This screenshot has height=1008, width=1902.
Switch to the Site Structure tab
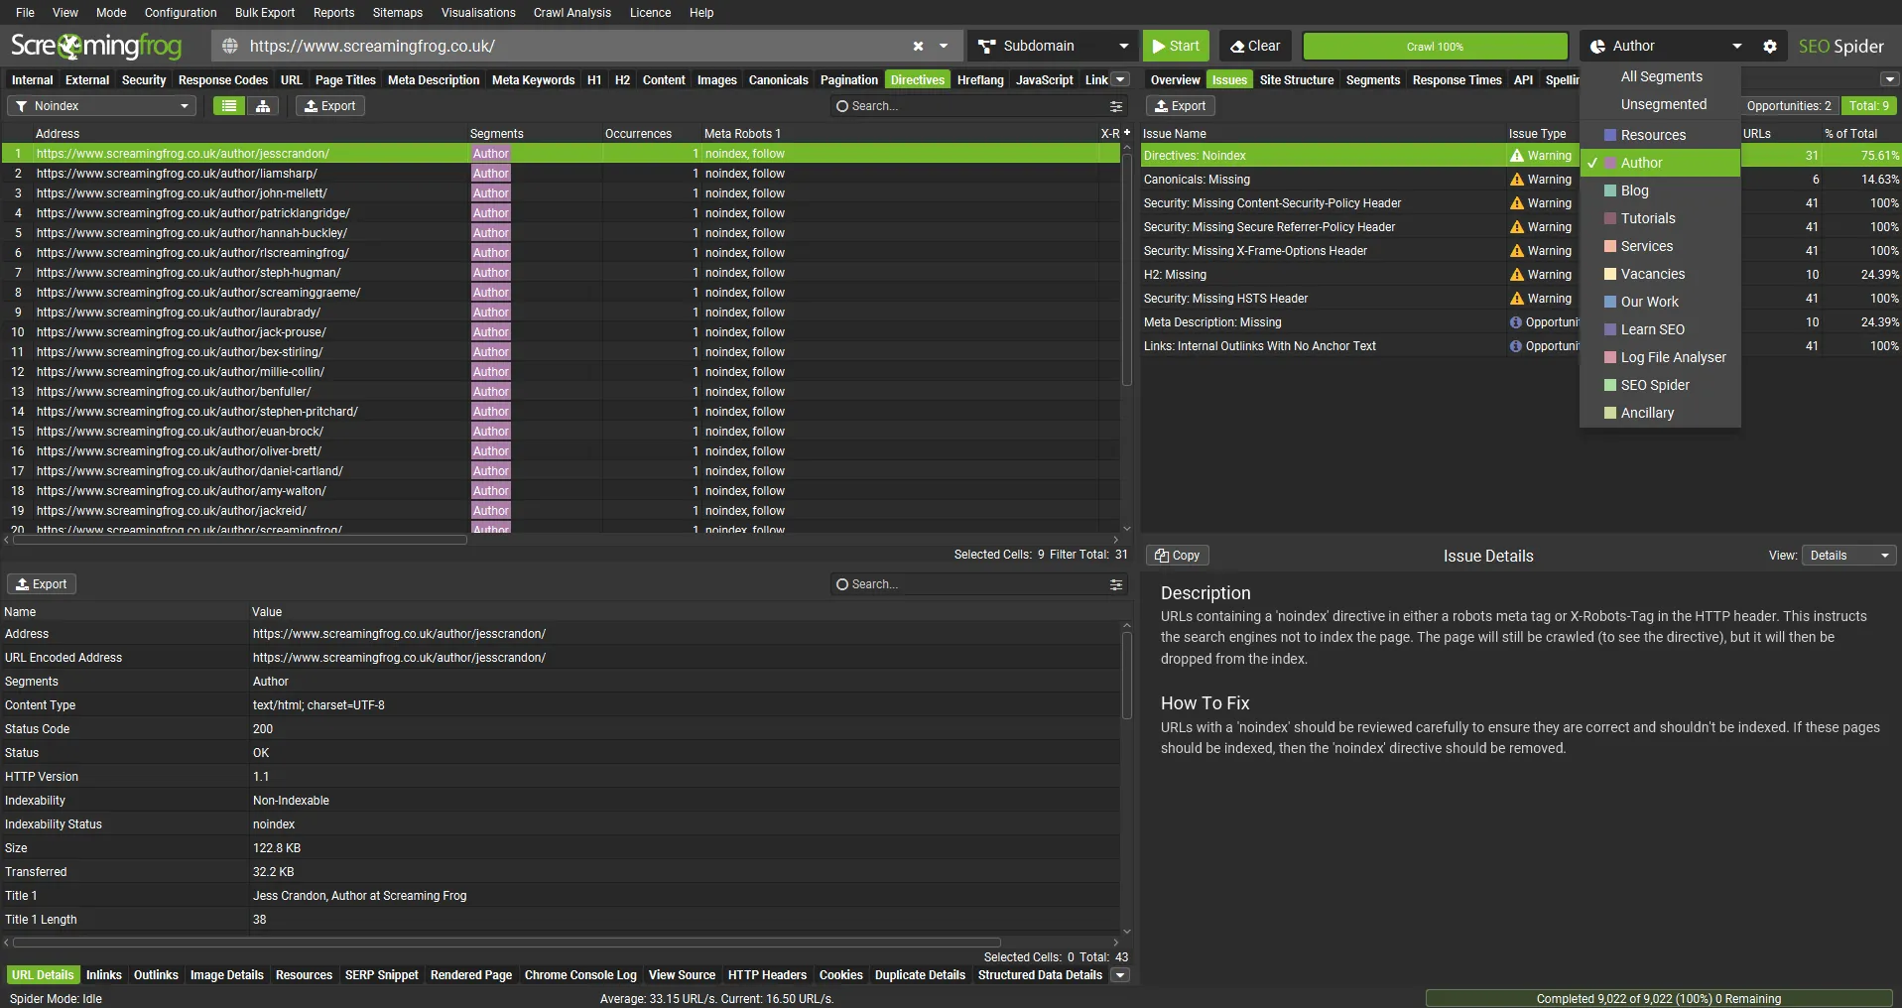point(1297,80)
